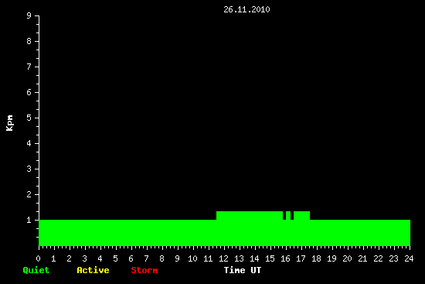This screenshot has height=284, width=425.
Task: Click hour 24 on the time axis
Action: (409, 258)
